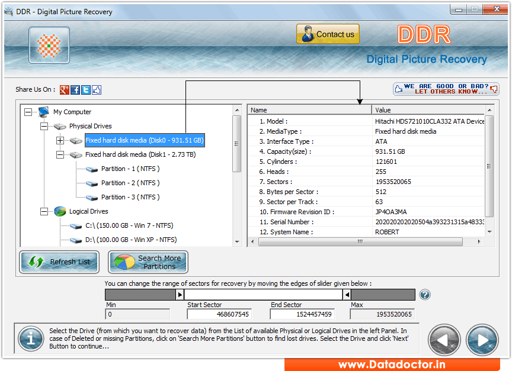Viewport: 512px width, 371px height.
Task: Click Search More Partitions button
Action: click(148, 262)
